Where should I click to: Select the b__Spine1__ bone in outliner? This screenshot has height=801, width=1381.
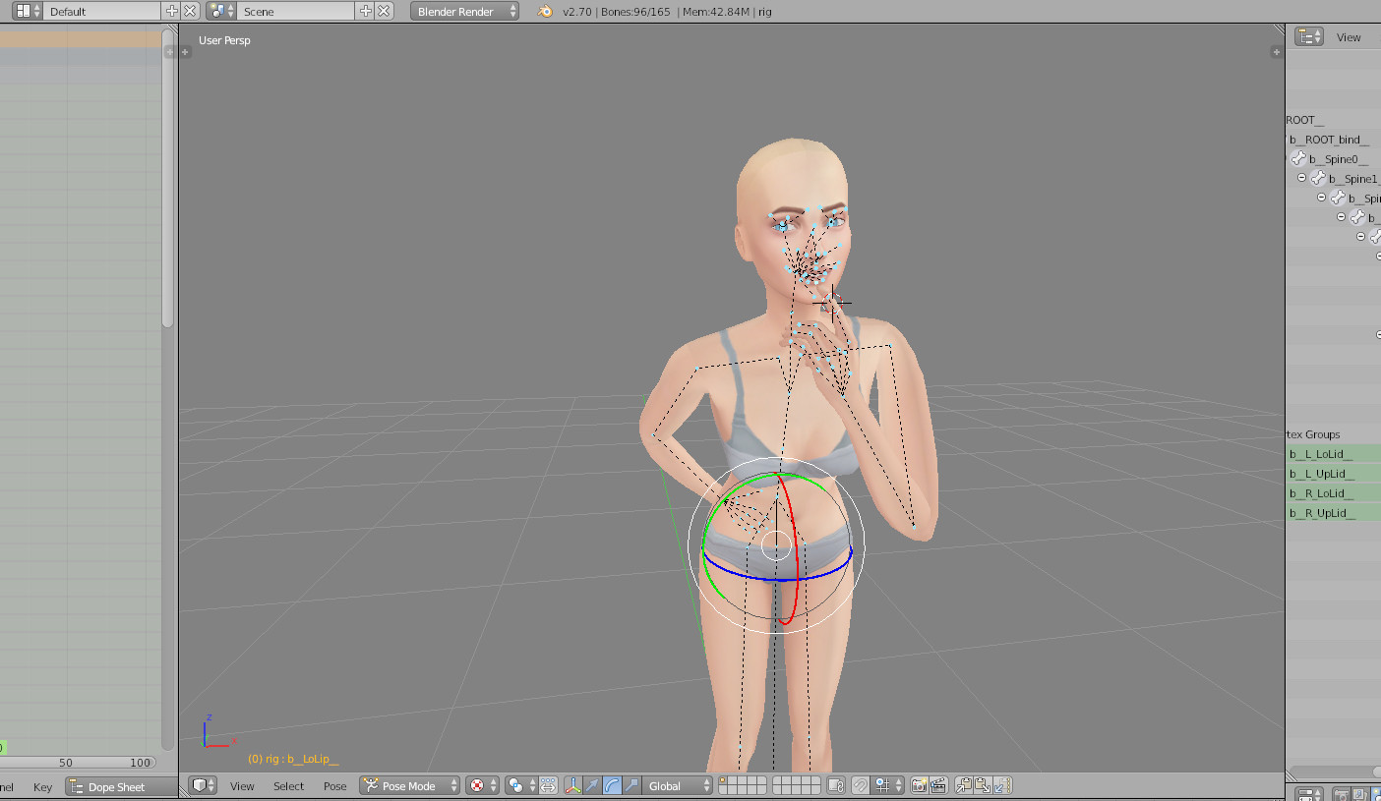[x=1353, y=179]
